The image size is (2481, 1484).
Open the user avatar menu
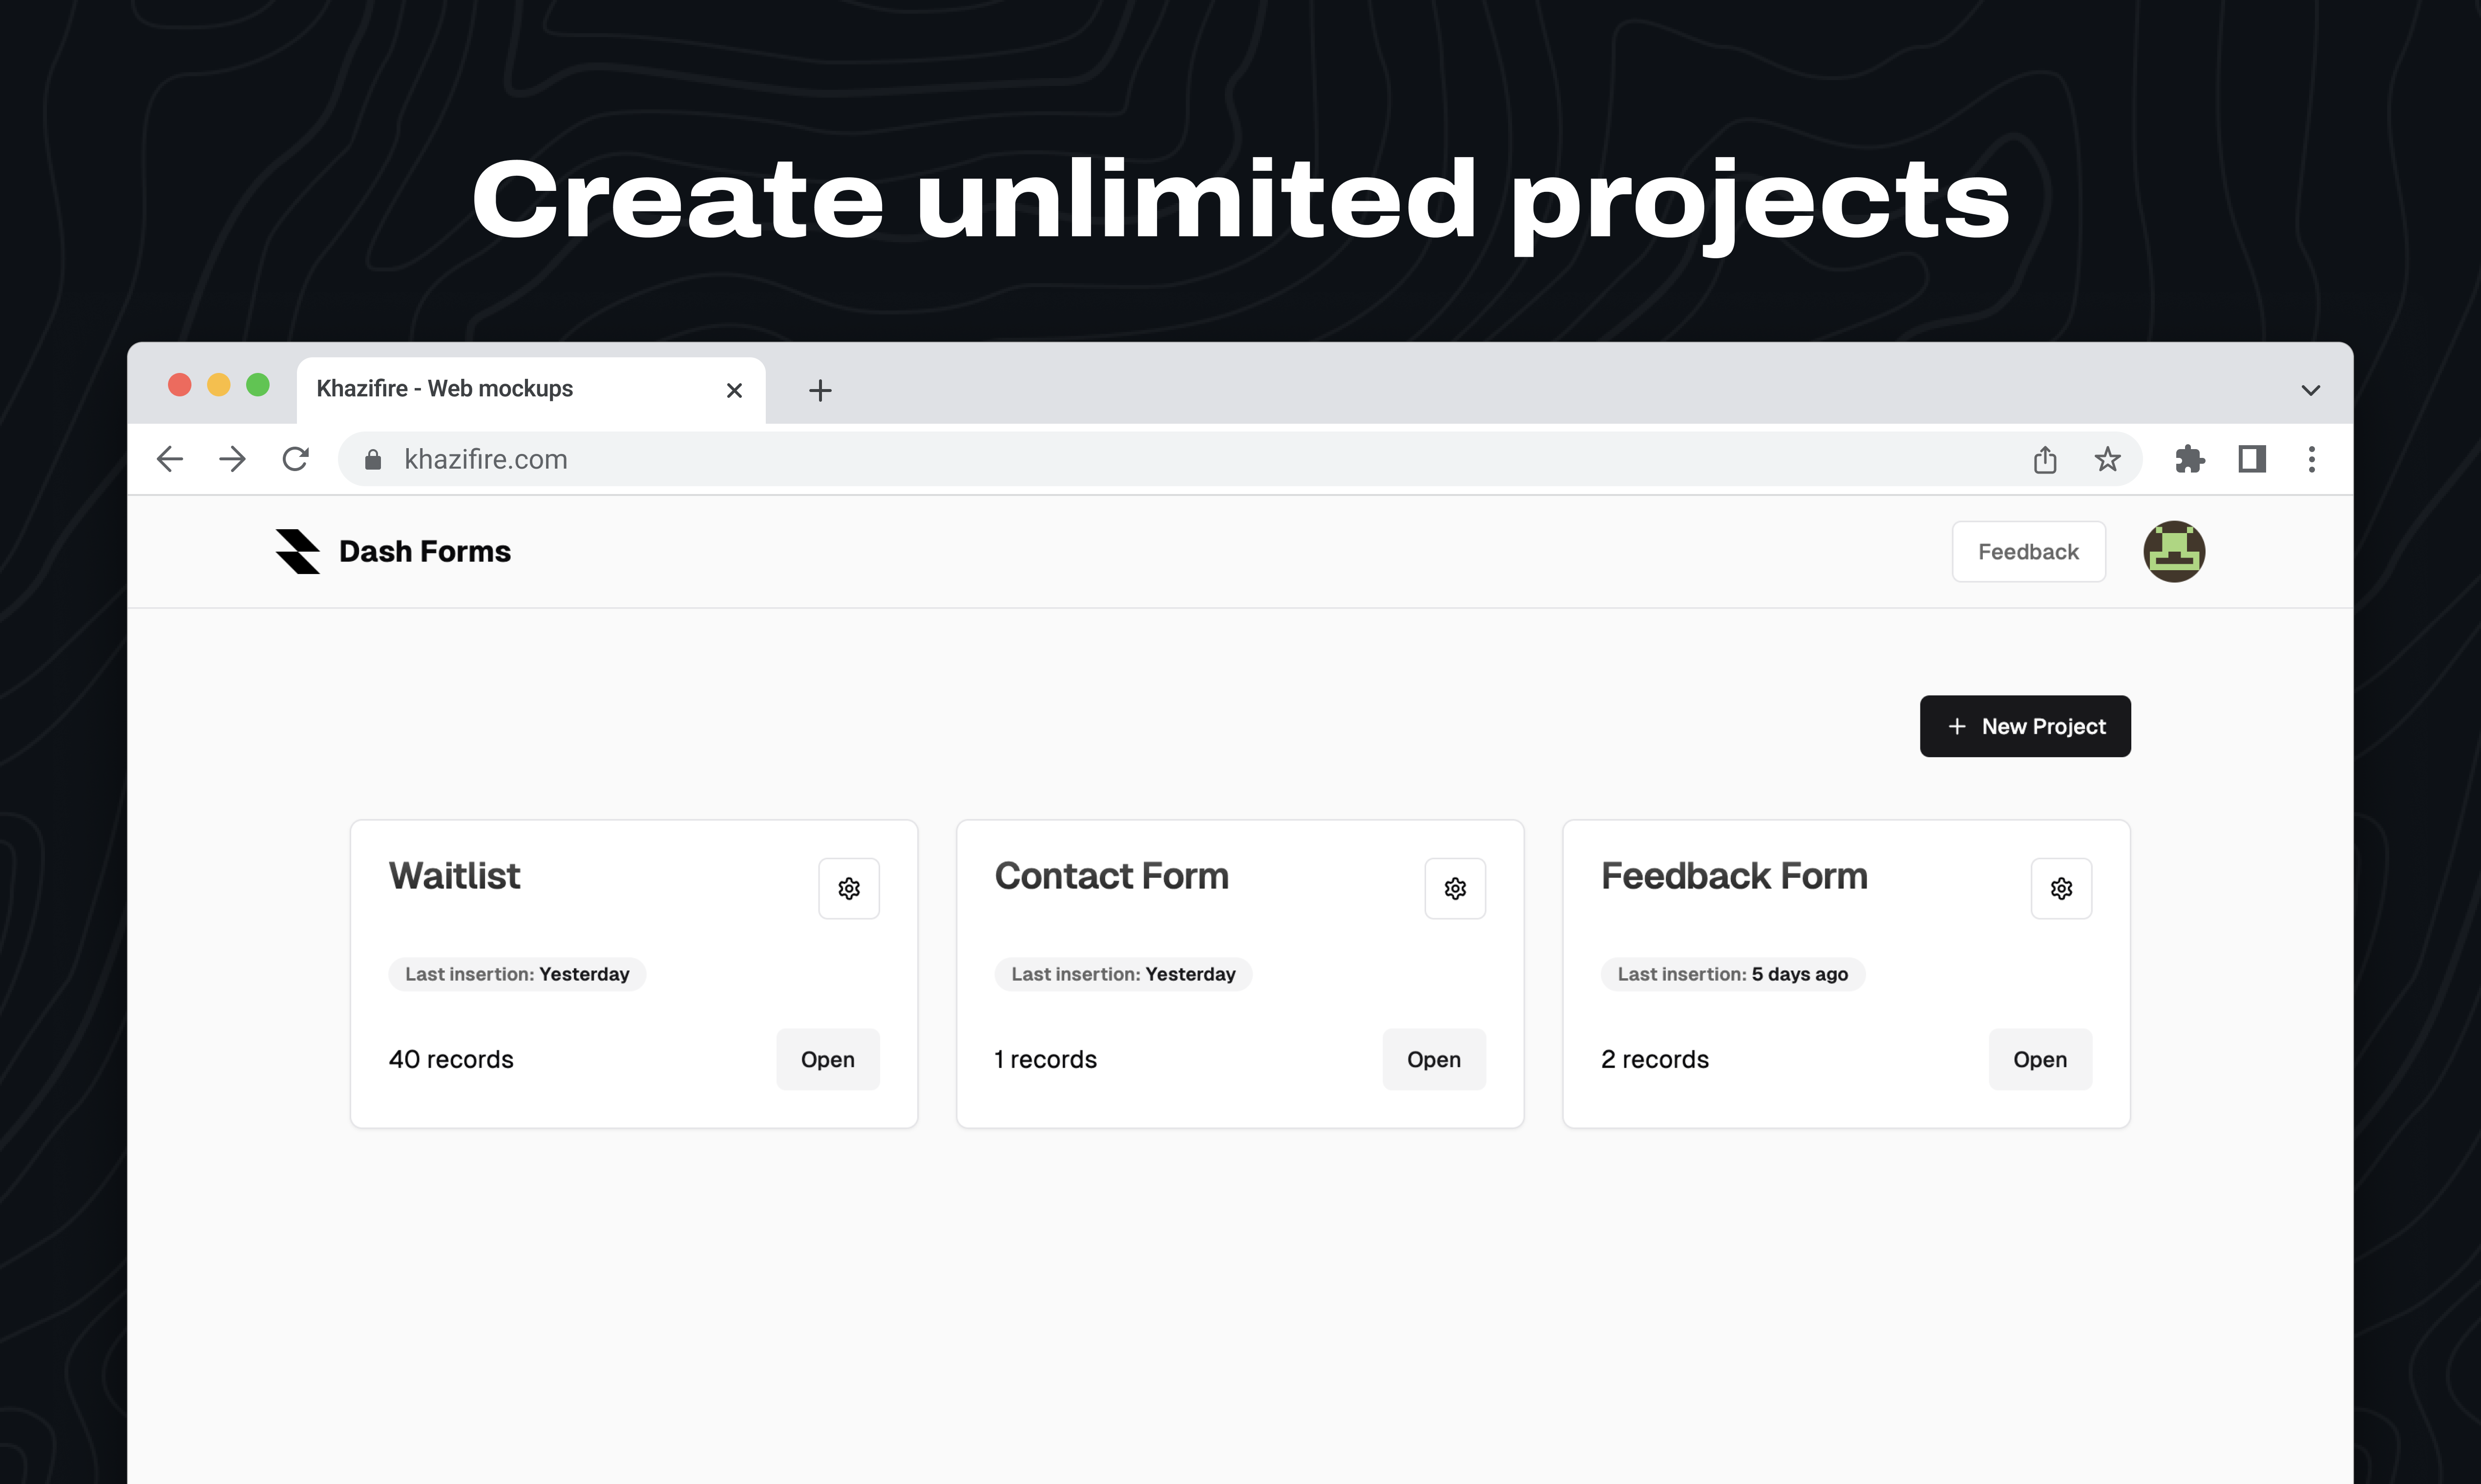2174,551
